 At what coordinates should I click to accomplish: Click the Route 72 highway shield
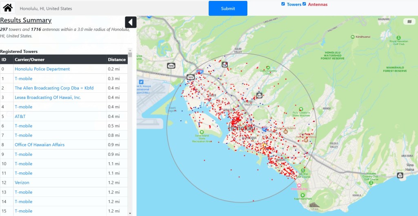[x=400, y=175]
